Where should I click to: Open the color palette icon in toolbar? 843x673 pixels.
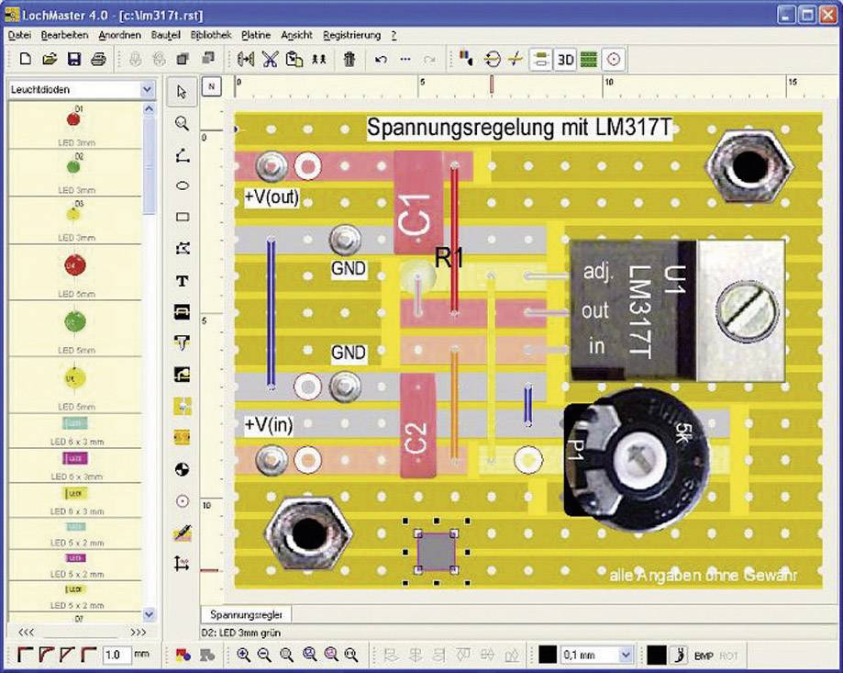(x=466, y=58)
